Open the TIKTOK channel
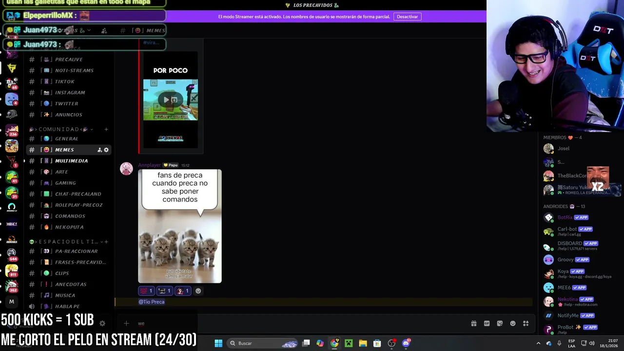Screen dimensions: 624x351 (69, 81)
